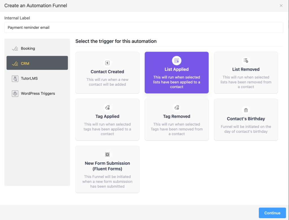Close the Create an Automation Funnel dialog
This screenshot has height=220, width=289.
[281, 6]
